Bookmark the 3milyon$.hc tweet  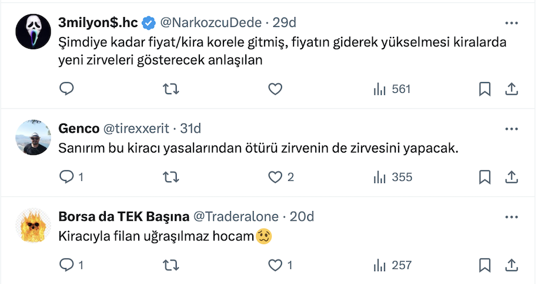(485, 89)
